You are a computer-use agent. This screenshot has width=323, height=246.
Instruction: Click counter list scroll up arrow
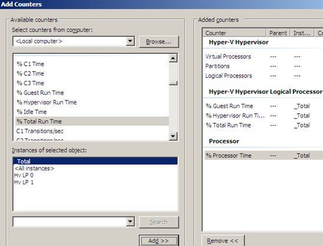173,58
